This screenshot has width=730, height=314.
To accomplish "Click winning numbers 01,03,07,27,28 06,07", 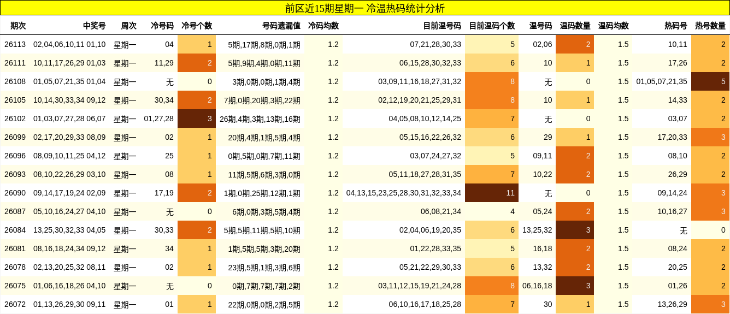I will tap(69, 119).
